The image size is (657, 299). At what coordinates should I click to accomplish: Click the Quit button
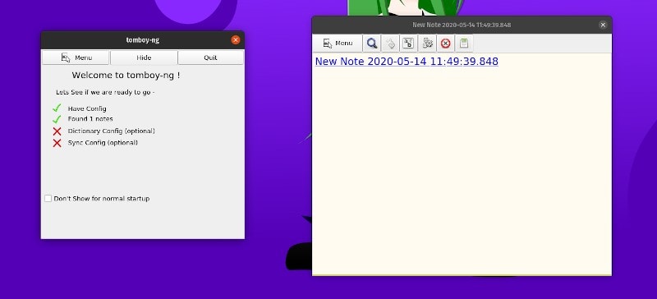pos(210,57)
